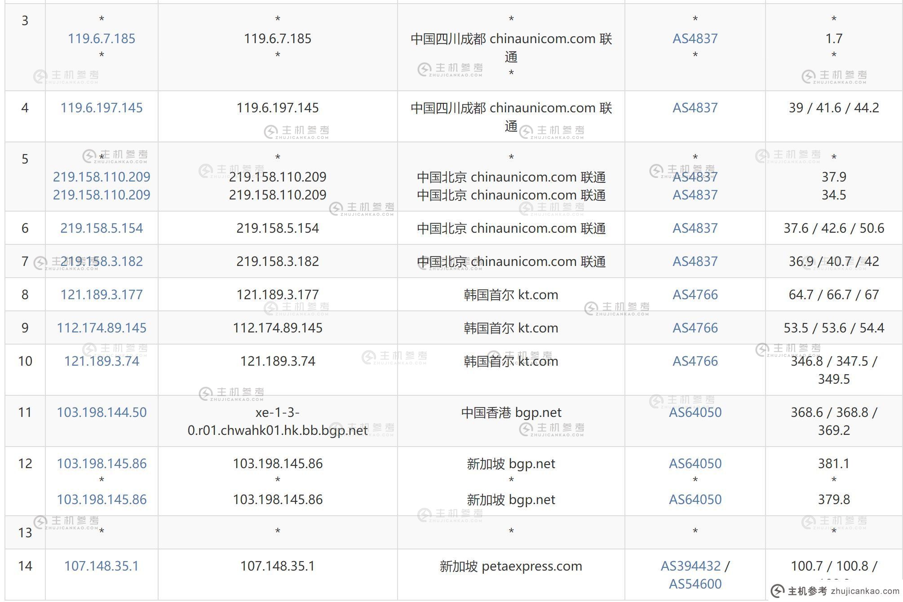The width and height of the screenshot is (903, 602).
Task: Select latency value 34.5 in hop 5
Action: pos(834,195)
